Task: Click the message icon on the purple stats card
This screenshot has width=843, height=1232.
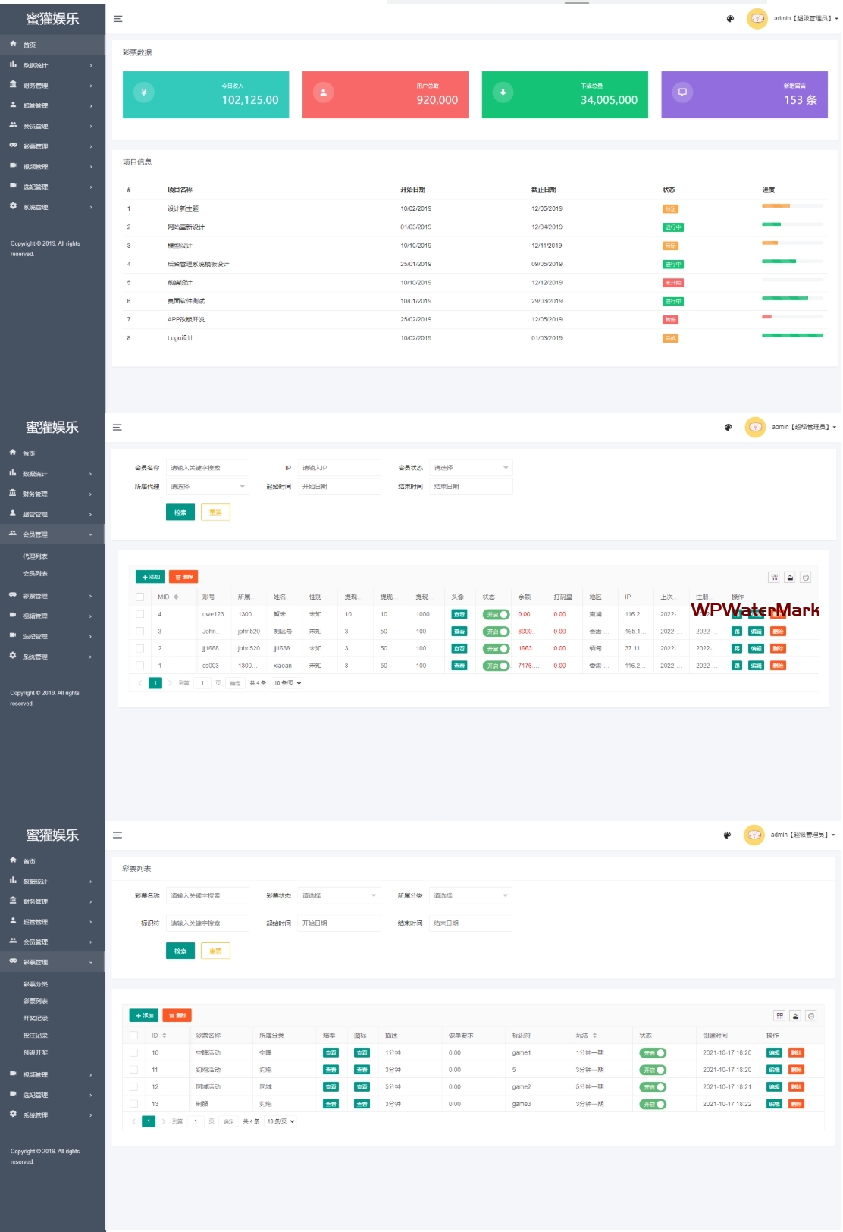Action: (x=682, y=92)
